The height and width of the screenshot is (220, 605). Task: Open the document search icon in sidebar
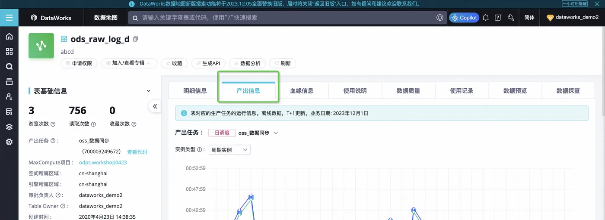[9, 112]
